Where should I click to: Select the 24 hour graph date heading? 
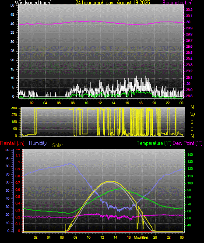pos(113,2)
